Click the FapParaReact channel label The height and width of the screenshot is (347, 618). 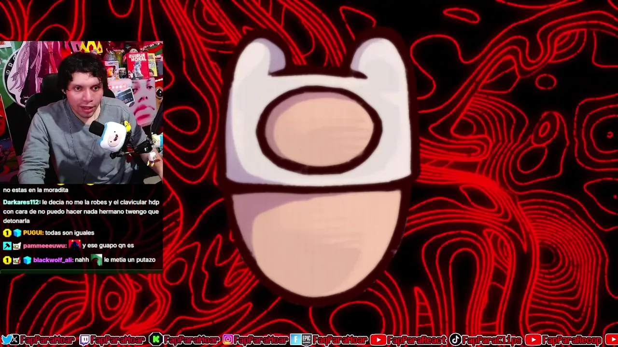[417, 340]
